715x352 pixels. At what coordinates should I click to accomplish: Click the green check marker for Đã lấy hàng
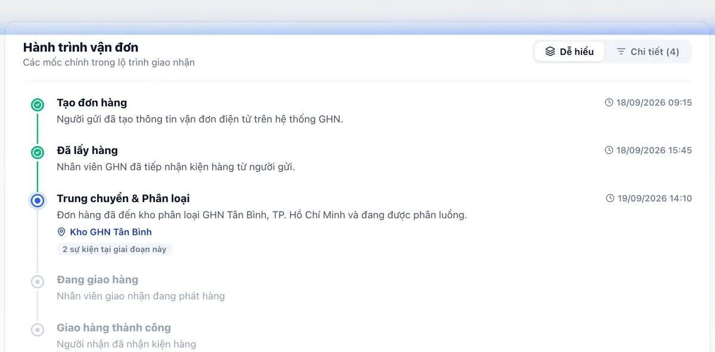pos(38,152)
